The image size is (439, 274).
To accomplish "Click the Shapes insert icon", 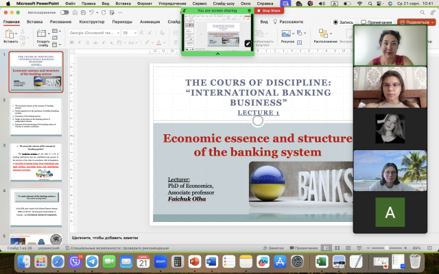I will tap(300, 33).
